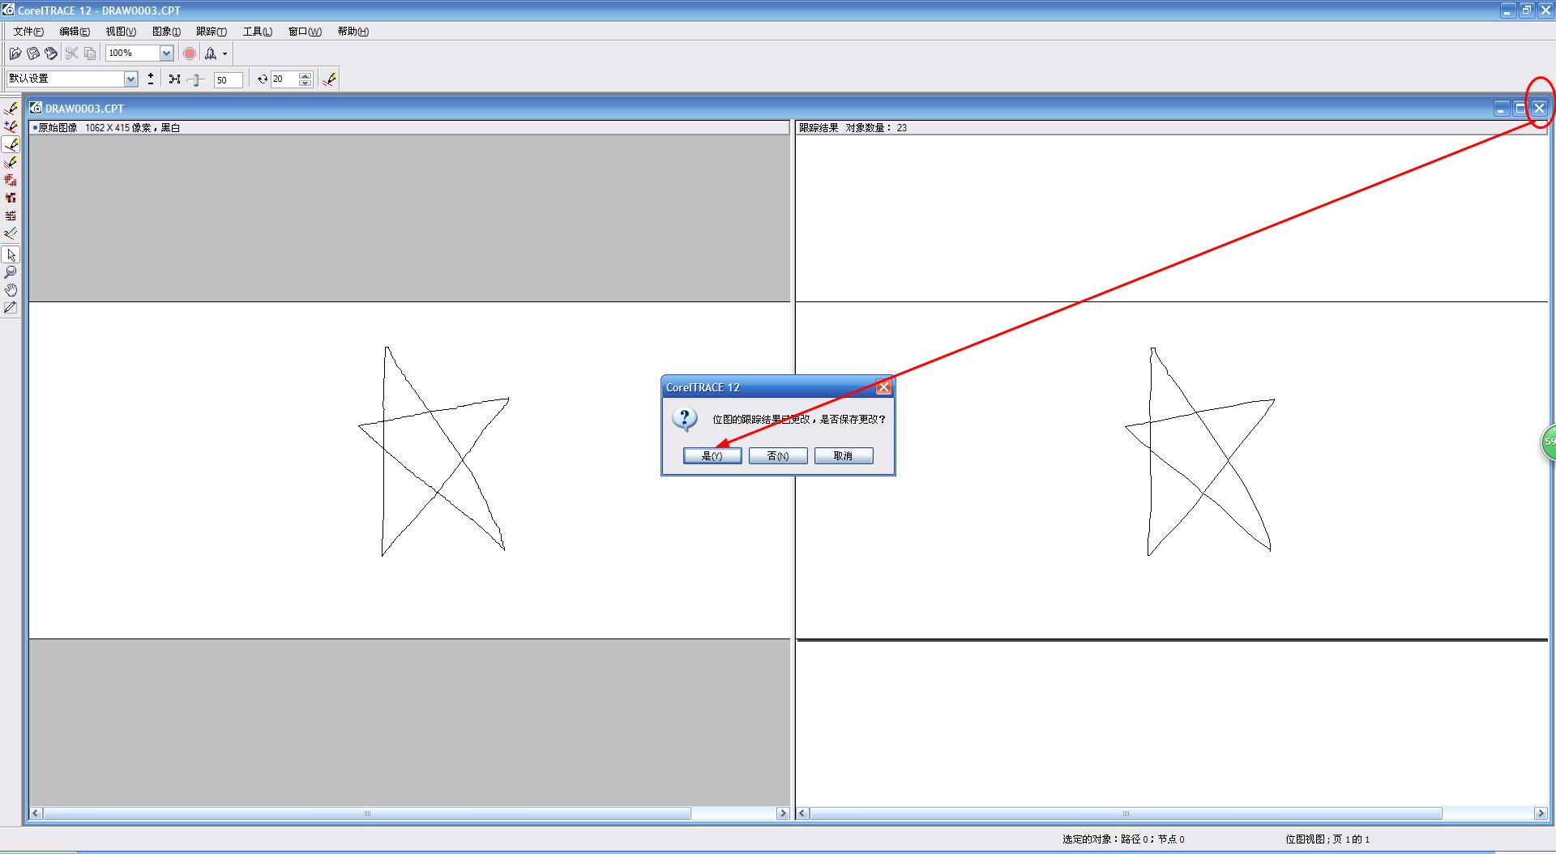The height and width of the screenshot is (854, 1556).
Task: Select the Advanced Outline trace tool
Action: (11, 126)
